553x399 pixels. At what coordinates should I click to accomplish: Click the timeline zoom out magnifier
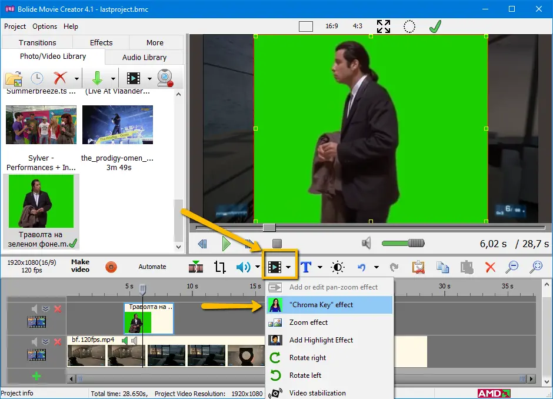[x=512, y=267]
